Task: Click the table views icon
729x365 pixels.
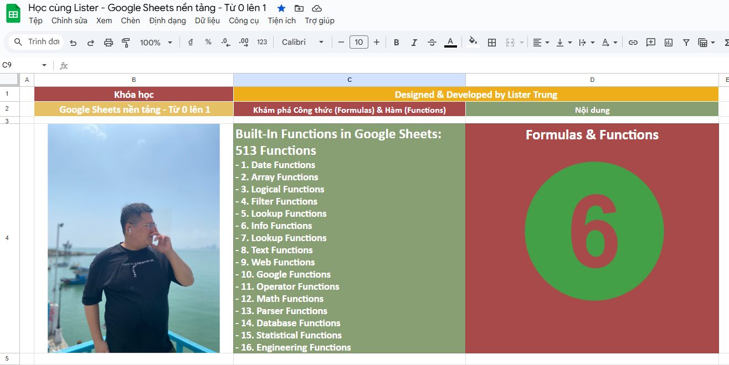Action: click(x=702, y=43)
